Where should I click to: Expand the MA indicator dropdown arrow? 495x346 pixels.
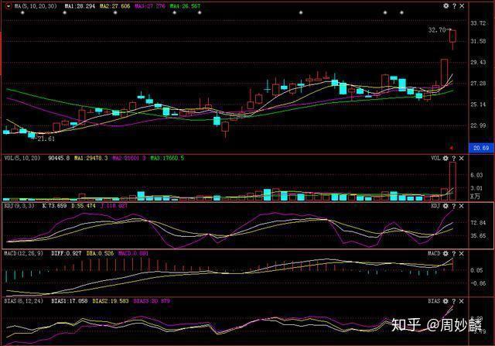[8, 5]
